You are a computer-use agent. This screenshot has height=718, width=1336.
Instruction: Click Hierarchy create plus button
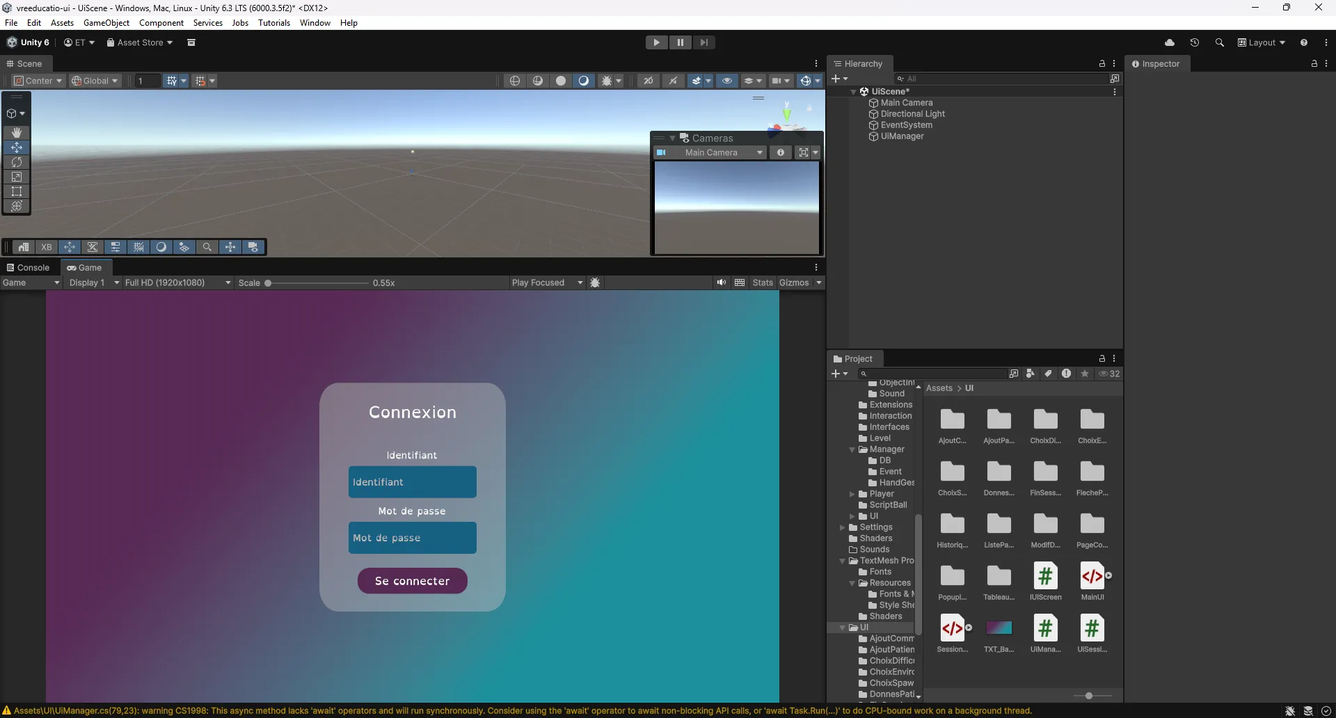(840, 79)
